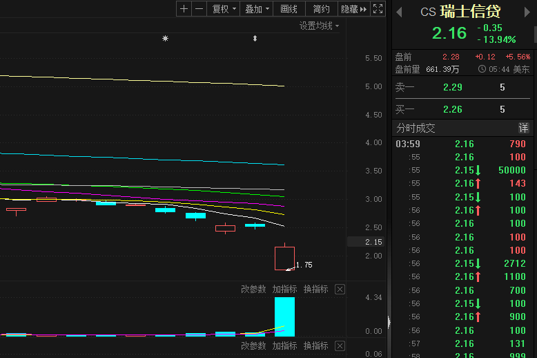
Task: Toggle 简约 simplified view mode
Action: point(321,9)
